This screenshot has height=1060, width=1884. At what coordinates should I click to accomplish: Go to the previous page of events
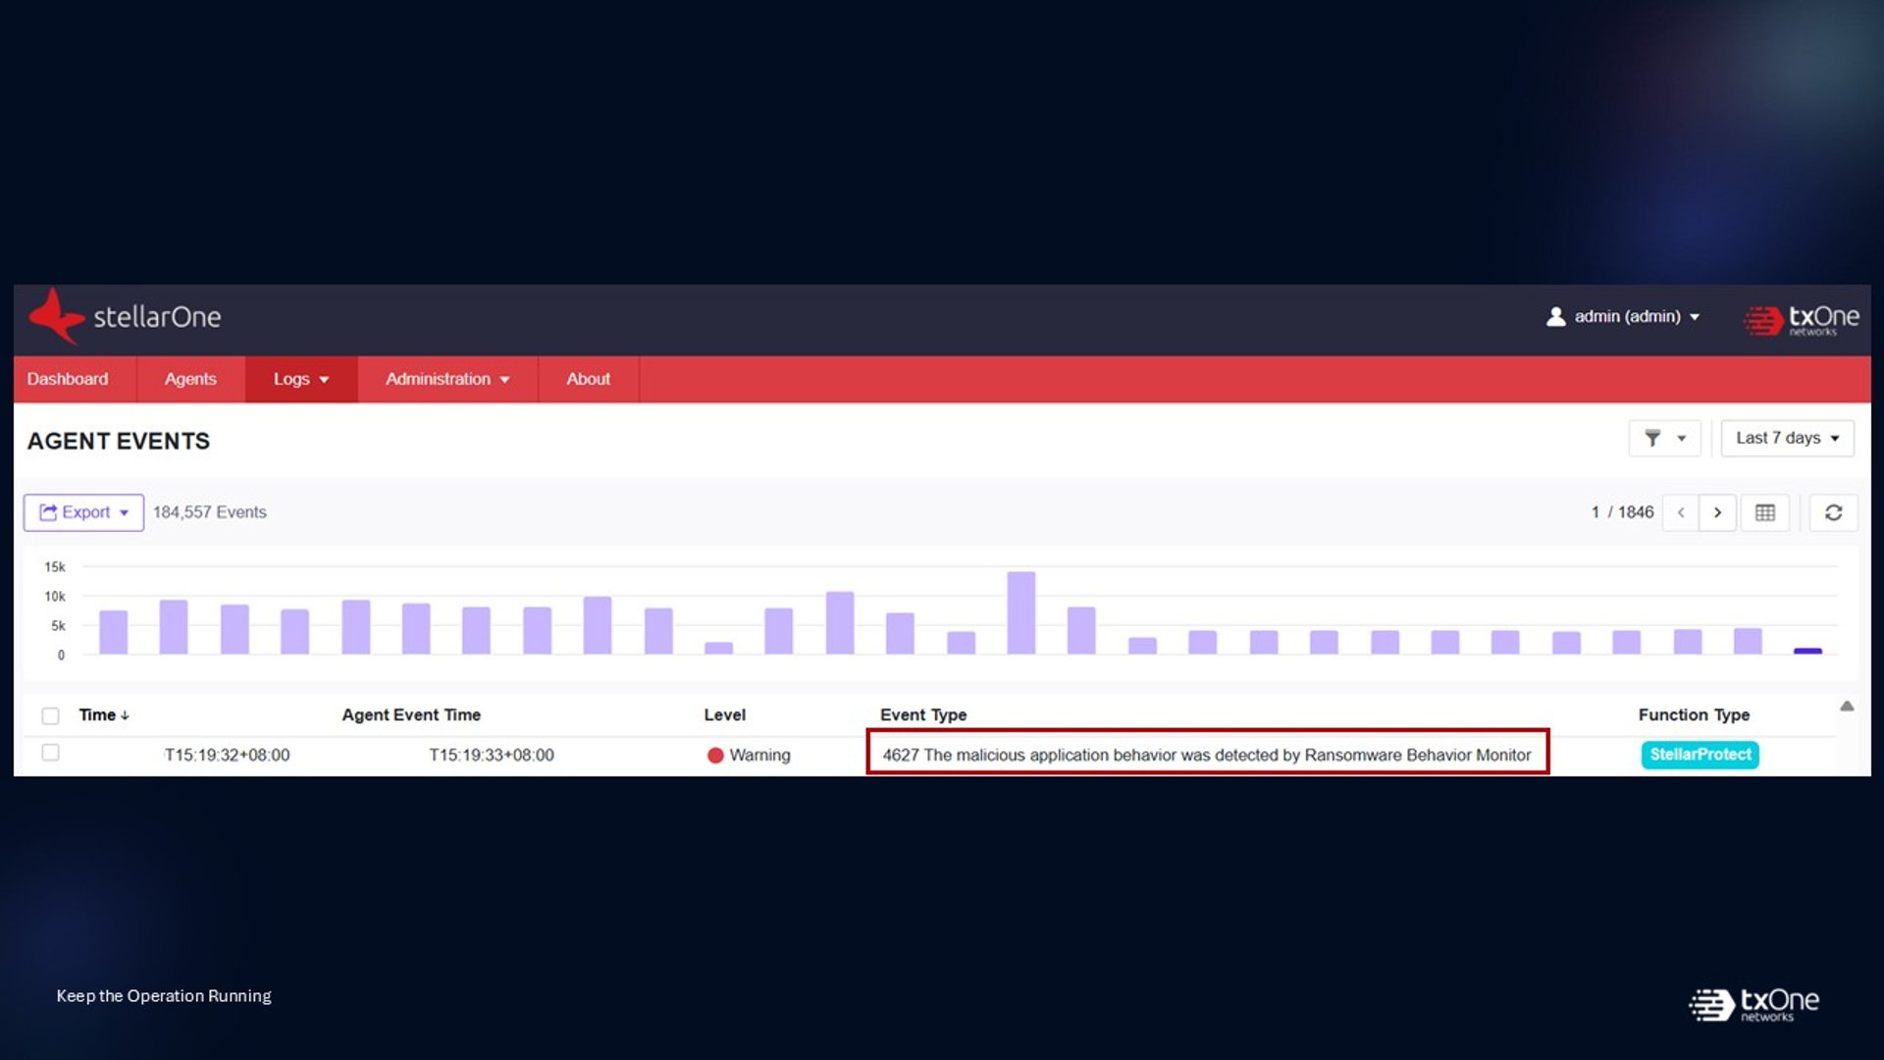coord(1681,512)
